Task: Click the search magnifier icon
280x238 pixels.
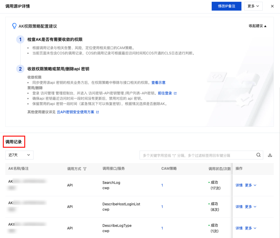Action: point(259,155)
